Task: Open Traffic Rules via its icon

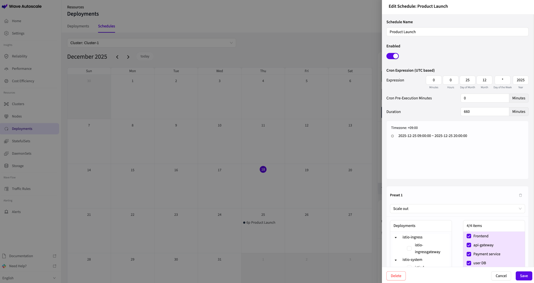Action: (6, 189)
